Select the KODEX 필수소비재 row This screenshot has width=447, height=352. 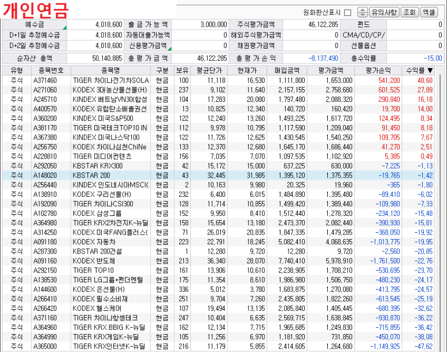(219, 299)
